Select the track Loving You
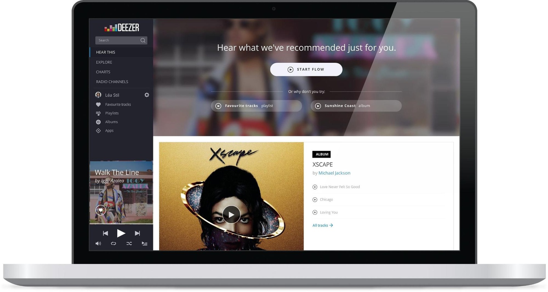 coord(329,212)
